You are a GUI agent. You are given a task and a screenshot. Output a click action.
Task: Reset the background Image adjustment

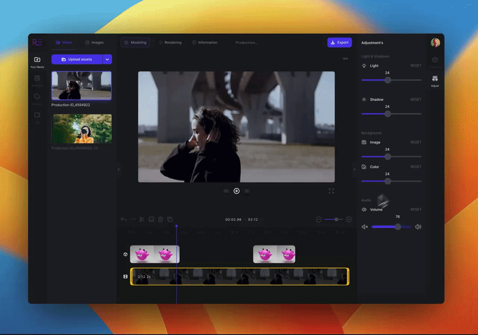point(416,142)
